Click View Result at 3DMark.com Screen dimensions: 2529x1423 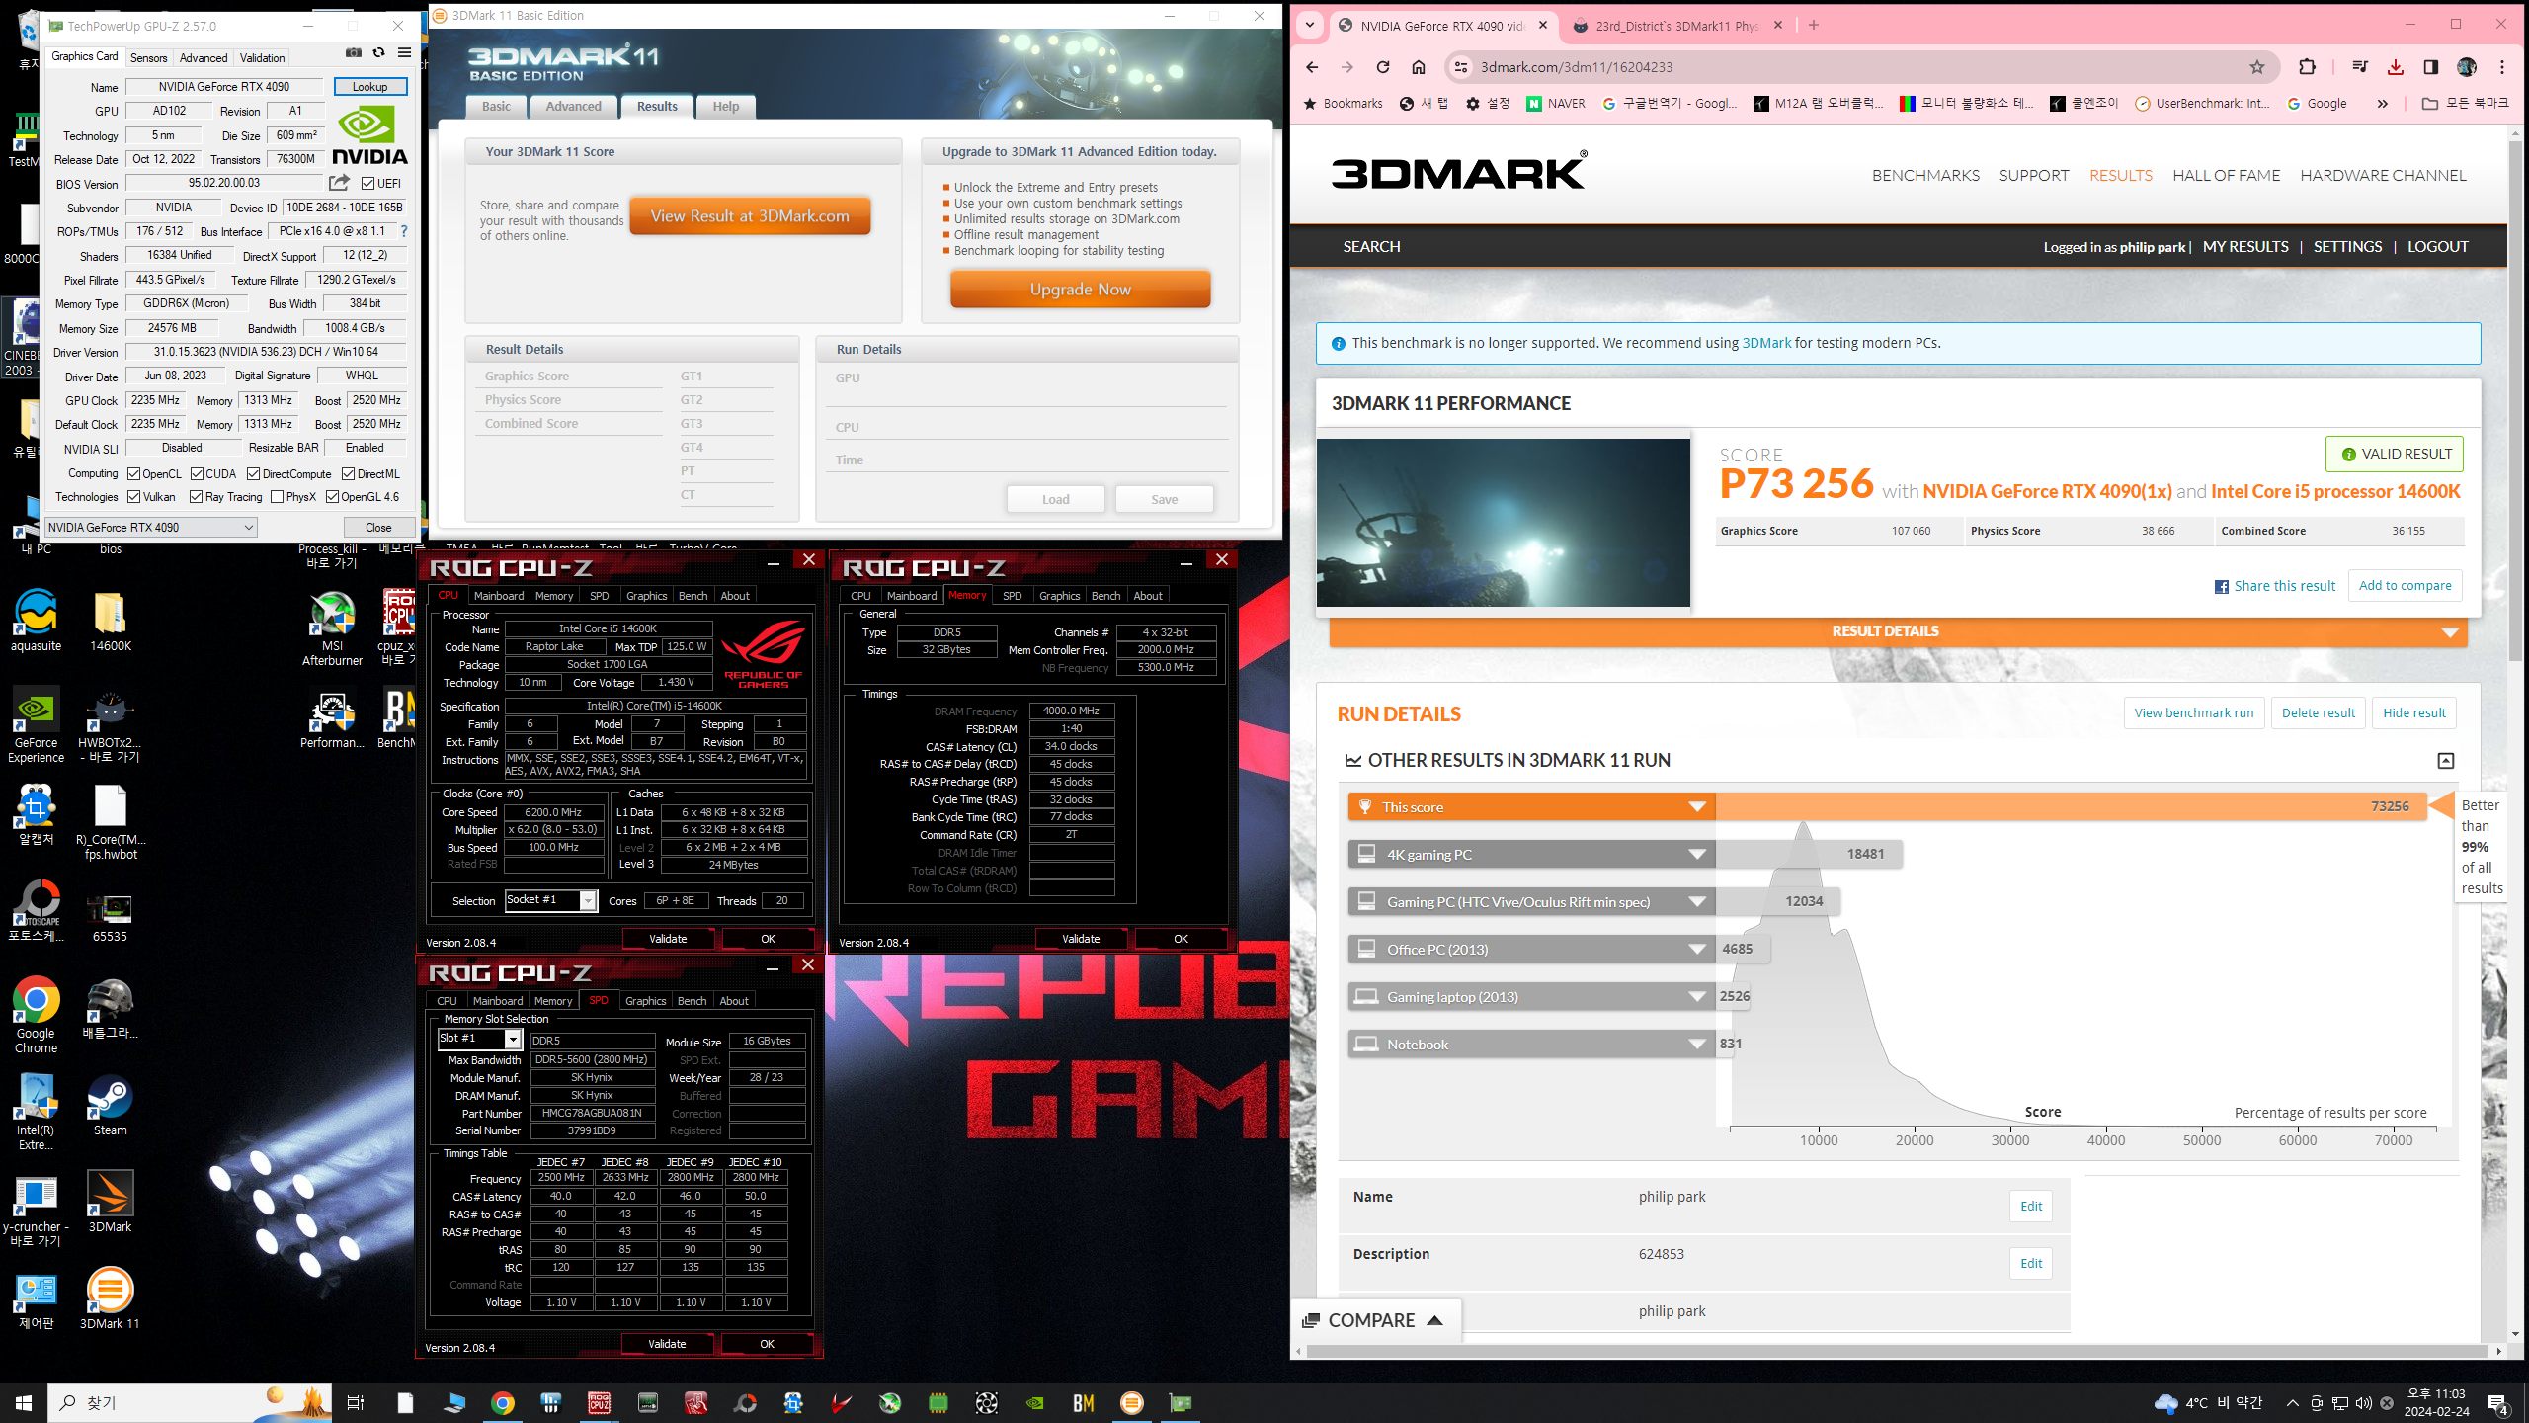coord(750,216)
